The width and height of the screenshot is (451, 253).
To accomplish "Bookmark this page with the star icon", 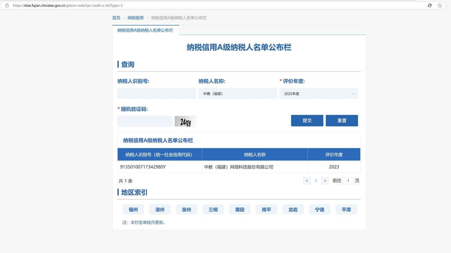I will 440,5.
